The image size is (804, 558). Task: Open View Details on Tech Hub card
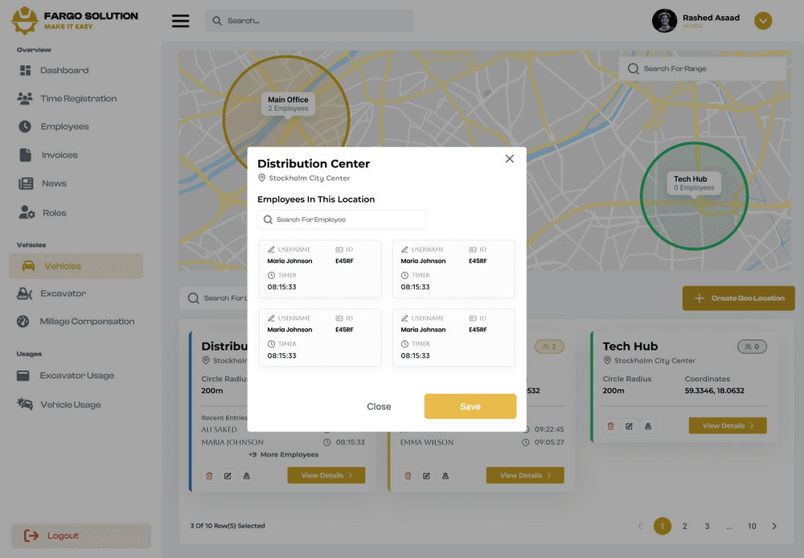[x=728, y=426]
